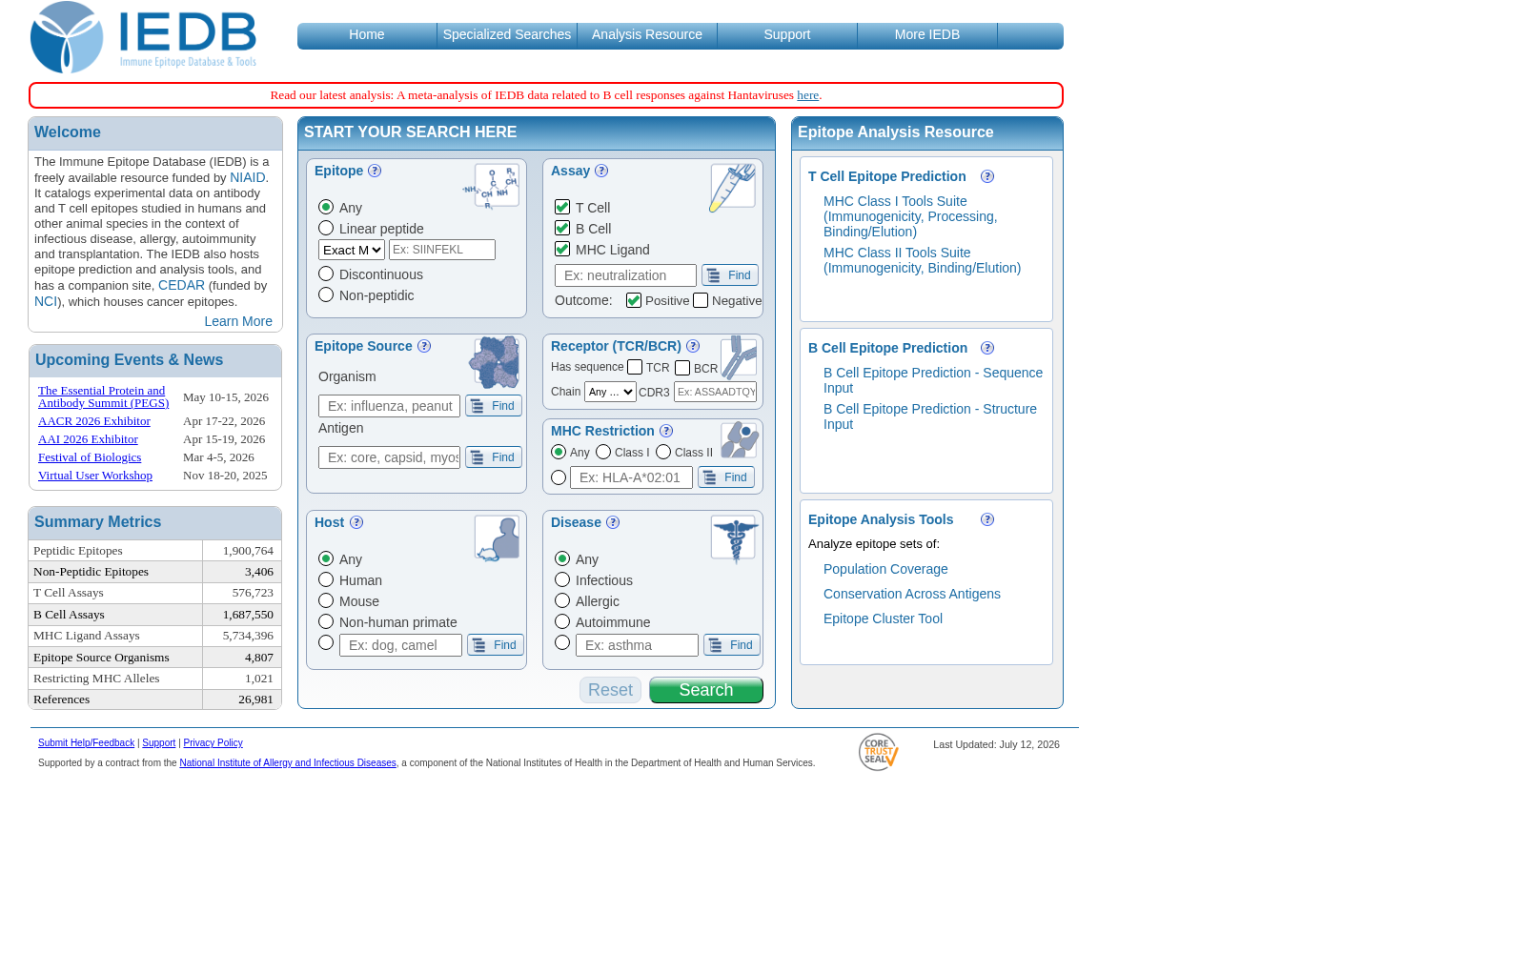Click the green Search button

706,690
